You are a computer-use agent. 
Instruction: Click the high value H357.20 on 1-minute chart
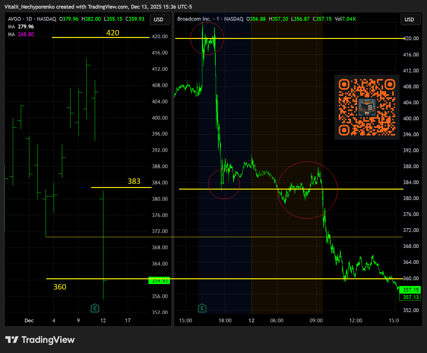278,19
